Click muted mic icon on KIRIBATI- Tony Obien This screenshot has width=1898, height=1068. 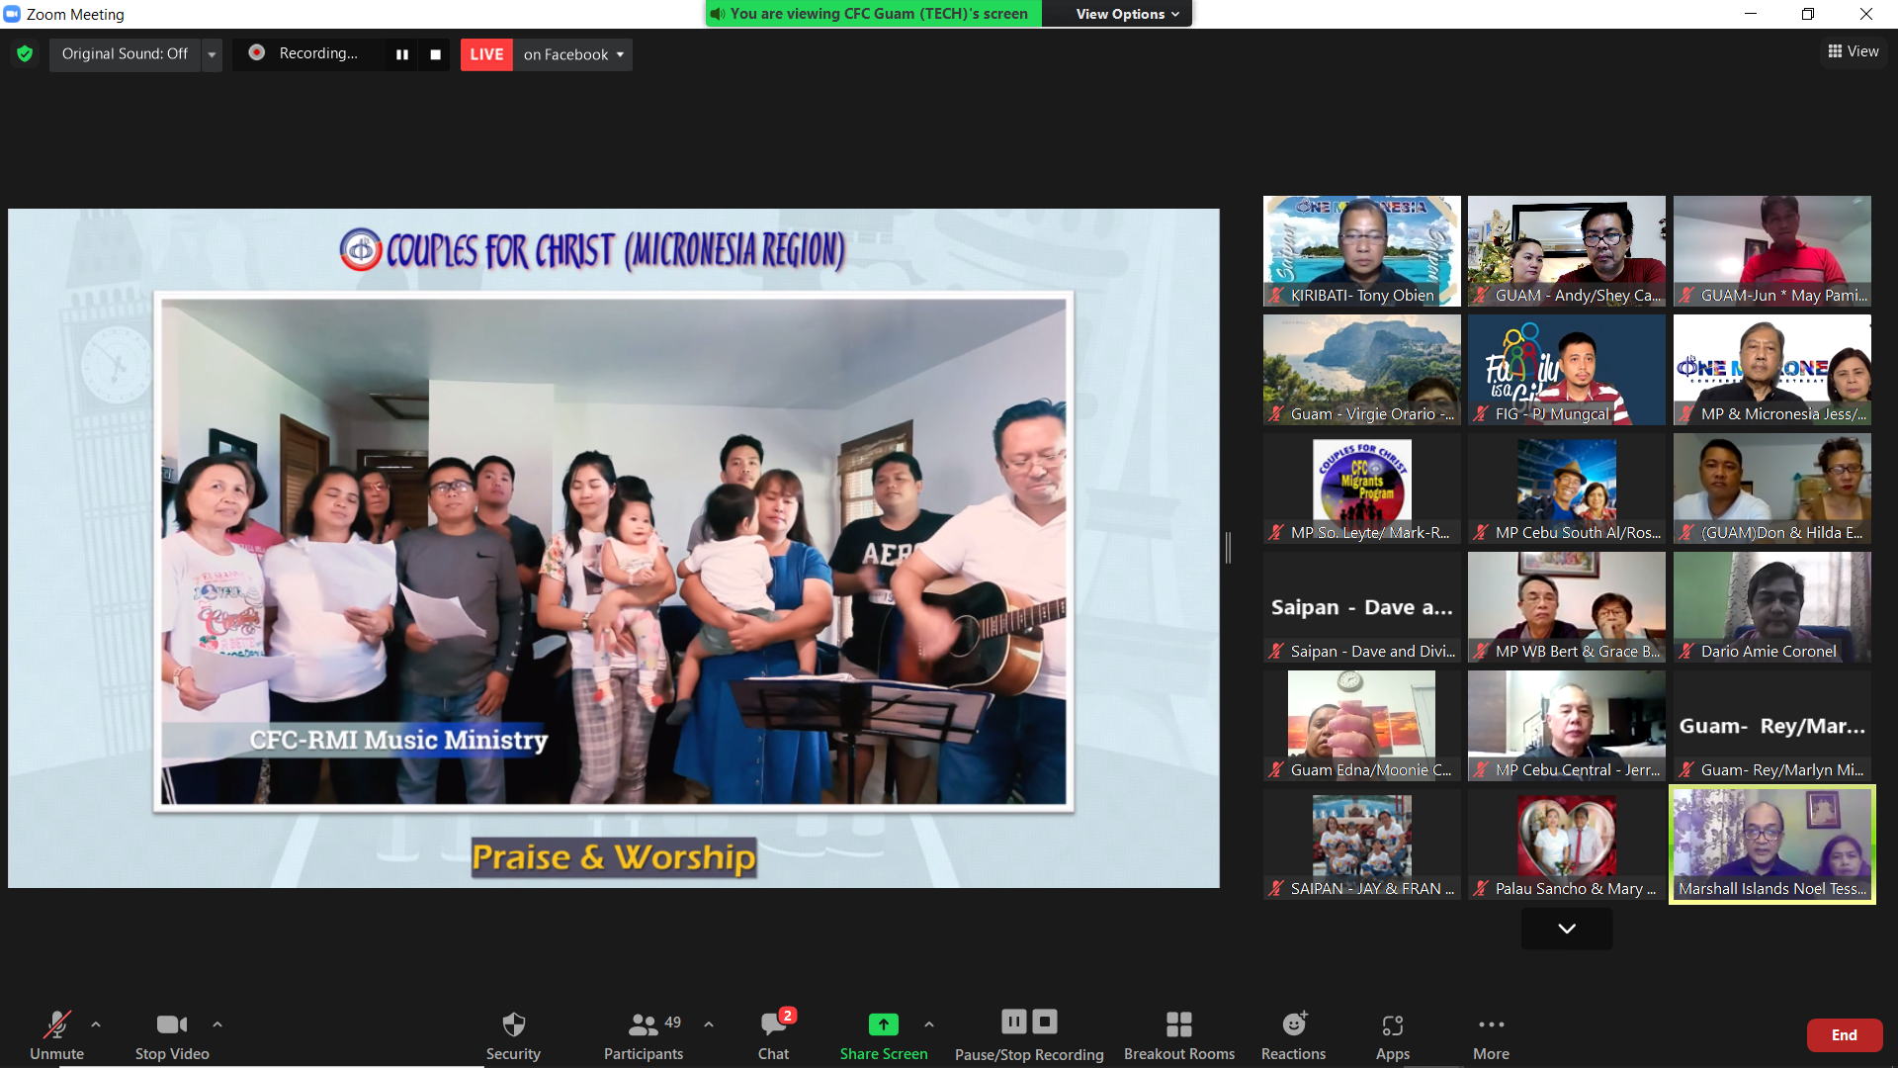click(1277, 295)
